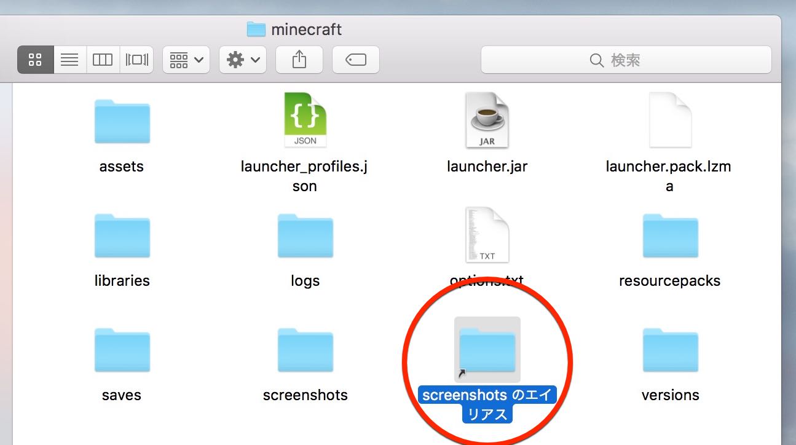
Task: Switch to list view mode
Action: (x=70, y=60)
